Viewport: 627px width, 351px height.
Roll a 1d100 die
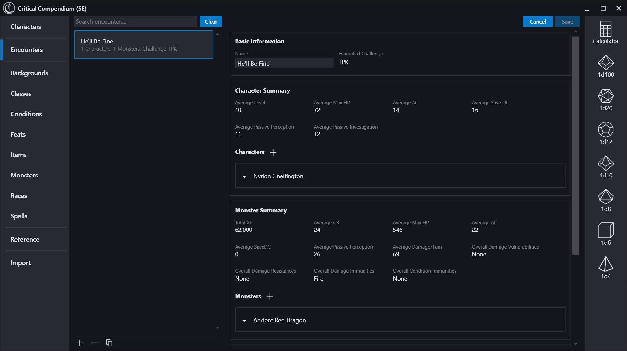point(606,66)
